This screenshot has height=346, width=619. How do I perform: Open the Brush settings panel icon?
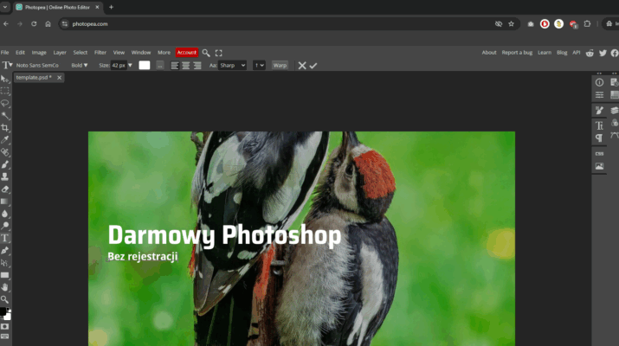[599, 111]
